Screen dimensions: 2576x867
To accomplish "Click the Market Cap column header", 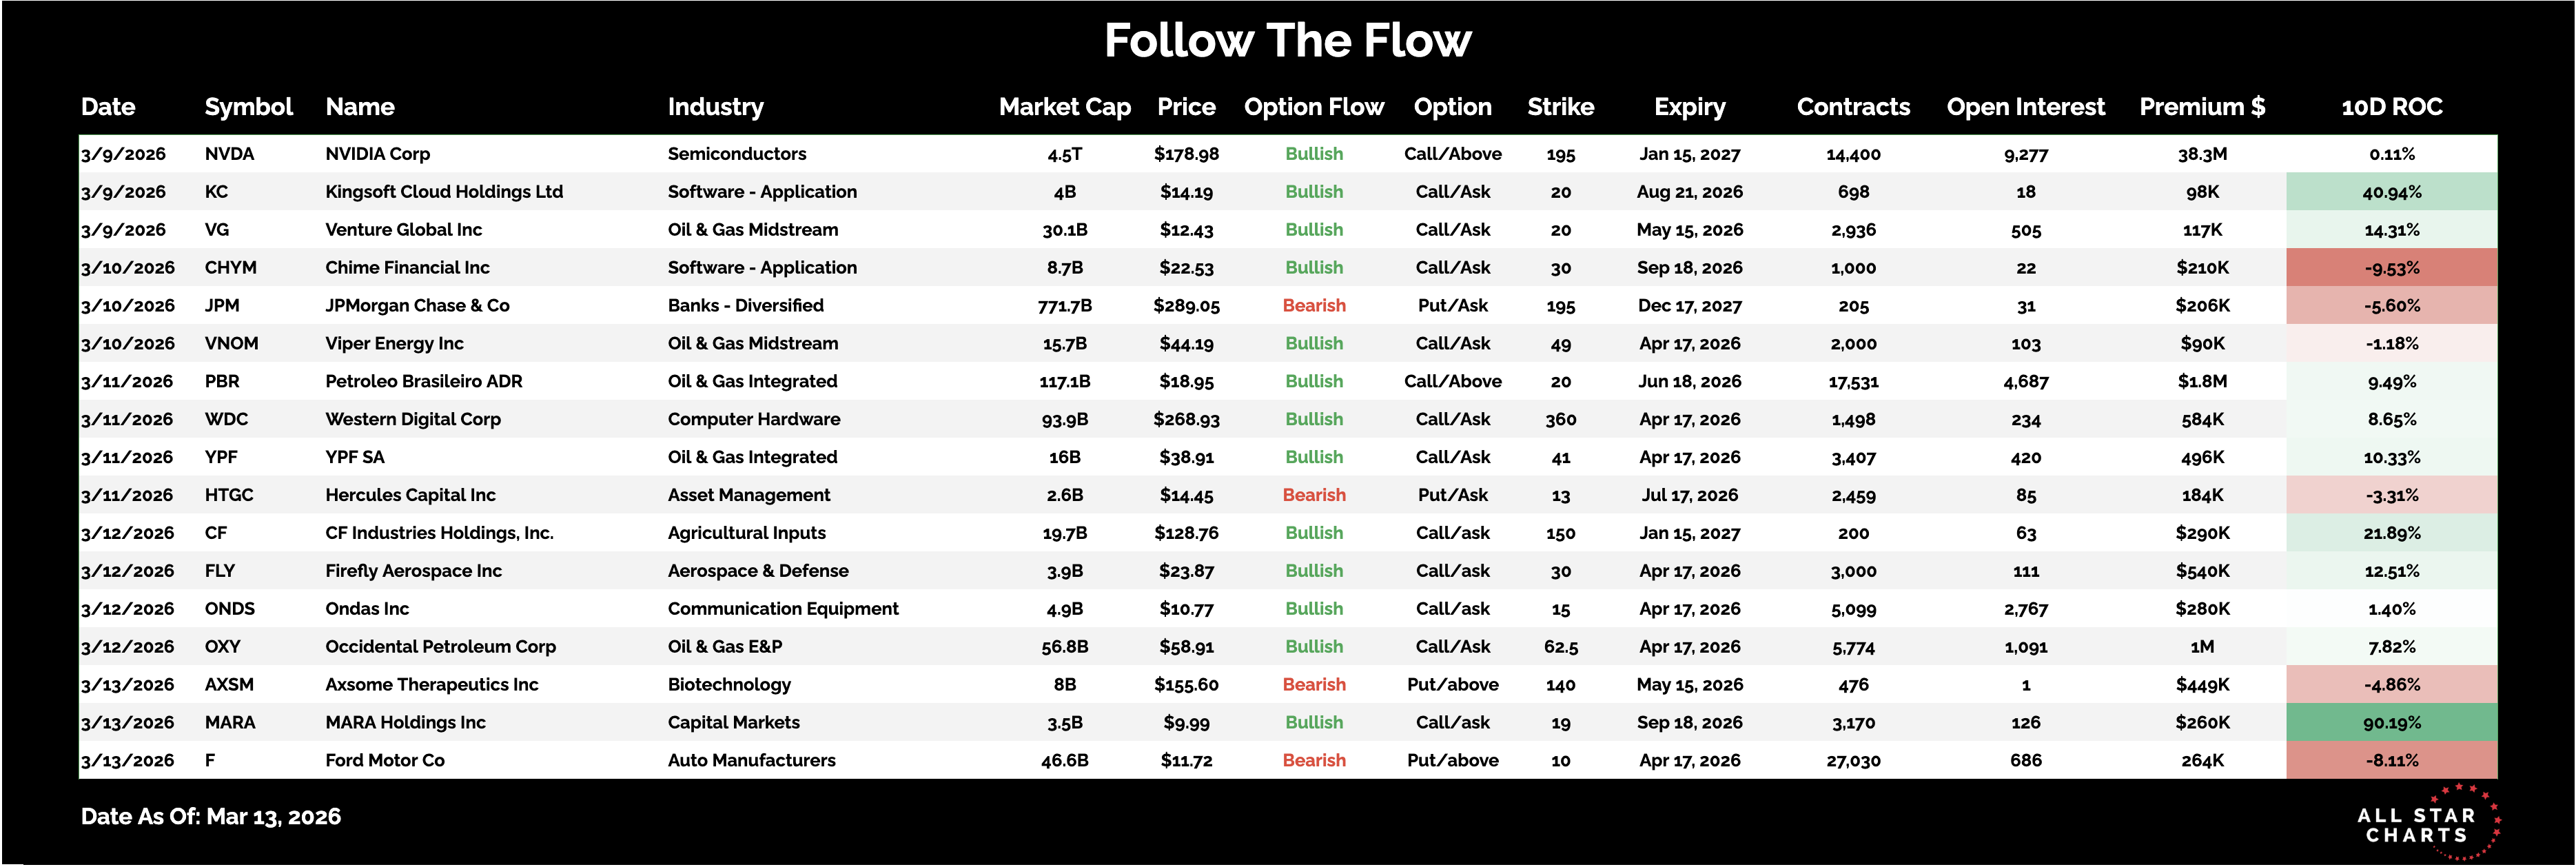I will point(1064,107).
